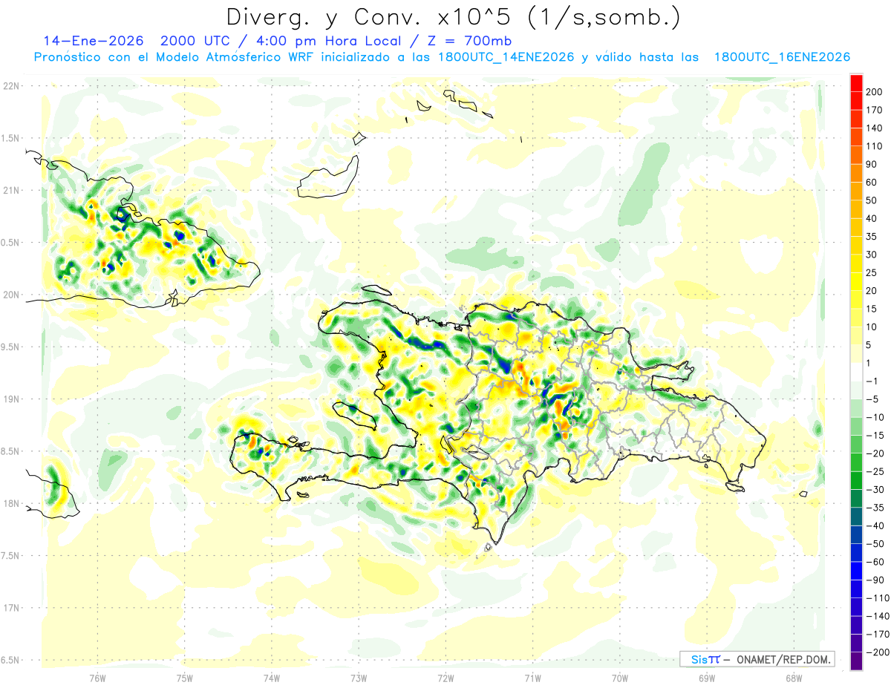The image size is (891, 688).
Task: Click the "6.5N" latitude label
Action: [x=11, y=660]
